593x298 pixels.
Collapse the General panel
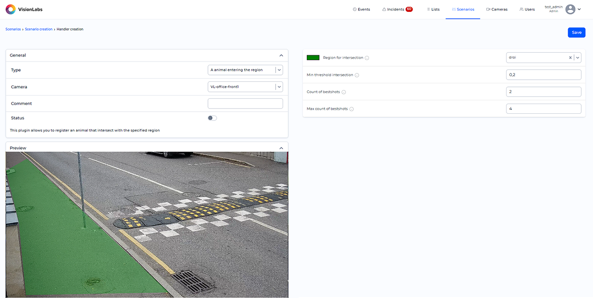281,55
